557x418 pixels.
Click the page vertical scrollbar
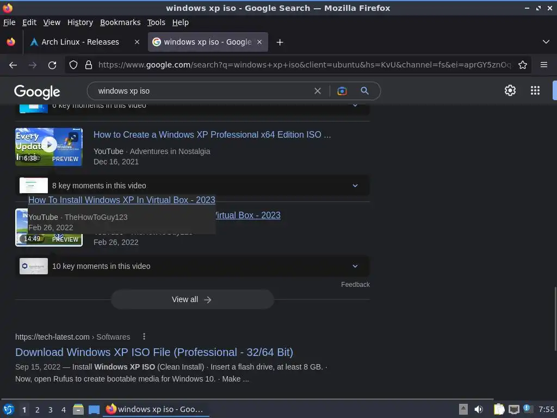555,319
